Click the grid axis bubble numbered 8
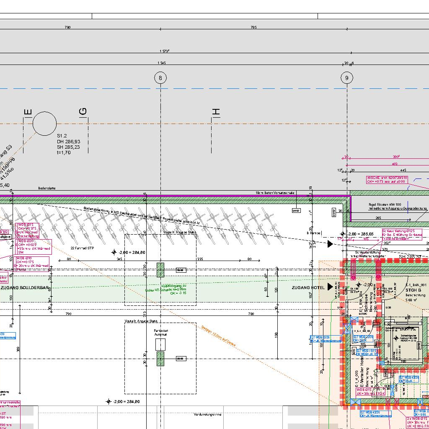 160,78
